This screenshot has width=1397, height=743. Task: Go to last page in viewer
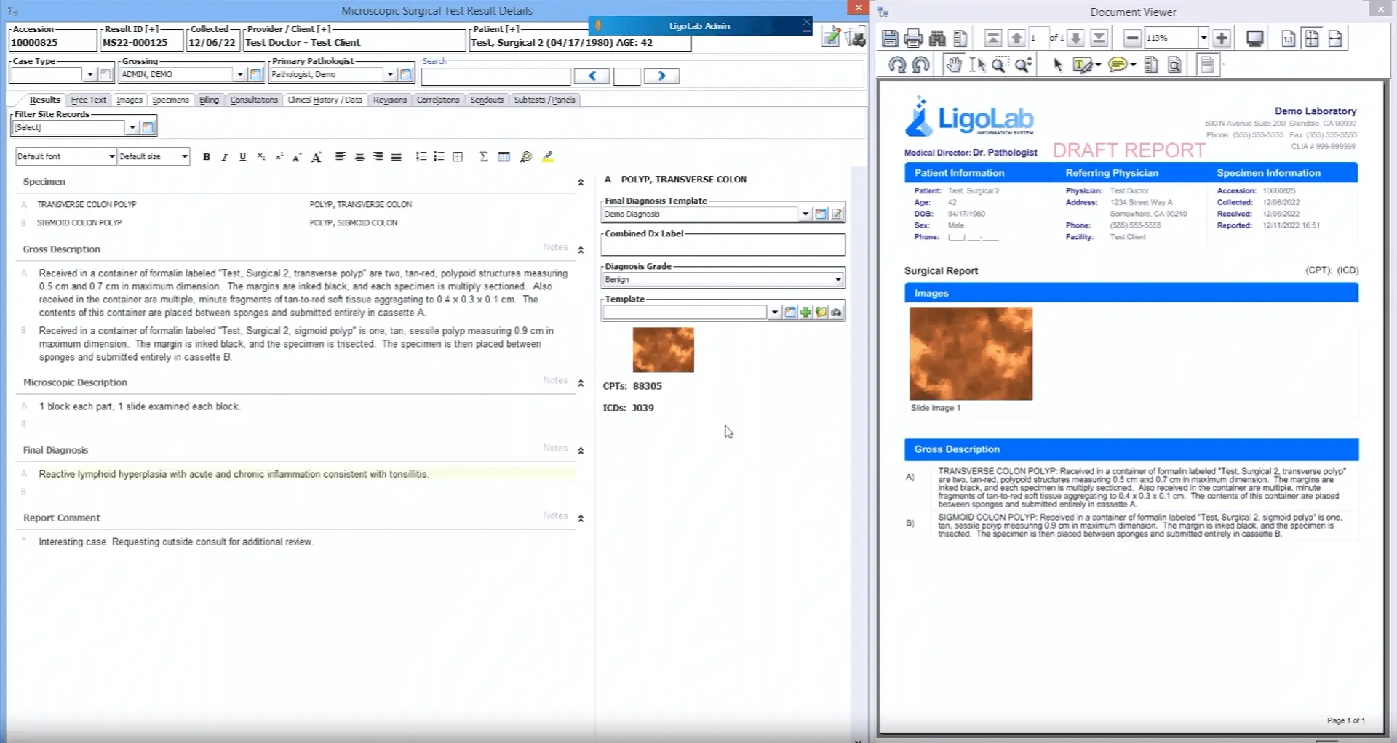(x=1099, y=39)
